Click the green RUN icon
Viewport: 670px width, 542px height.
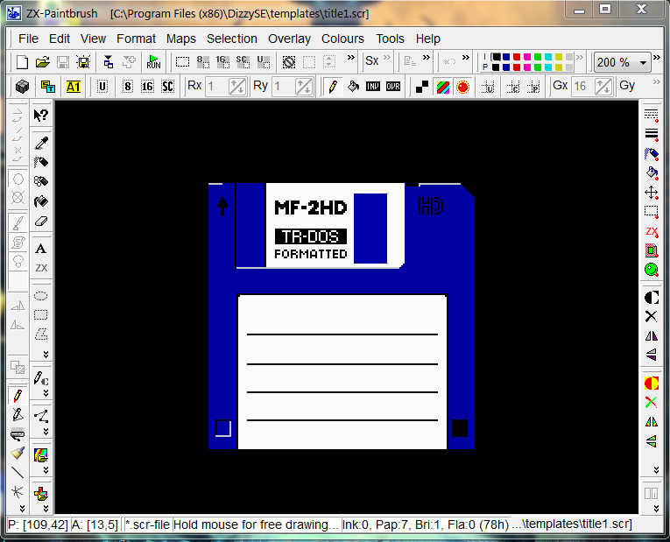click(x=153, y=62)
